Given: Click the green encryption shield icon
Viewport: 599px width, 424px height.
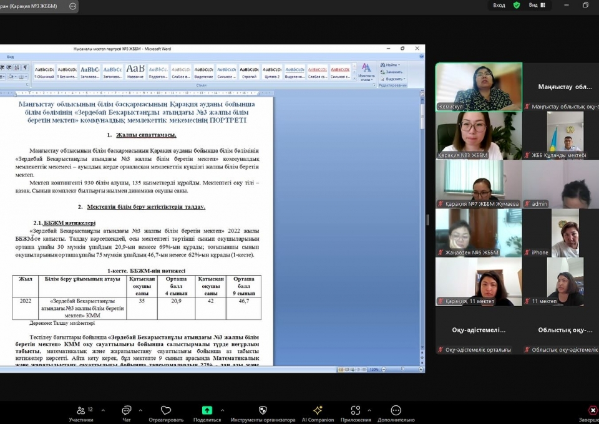Looking at the screenshot, I should click(517, 6).
